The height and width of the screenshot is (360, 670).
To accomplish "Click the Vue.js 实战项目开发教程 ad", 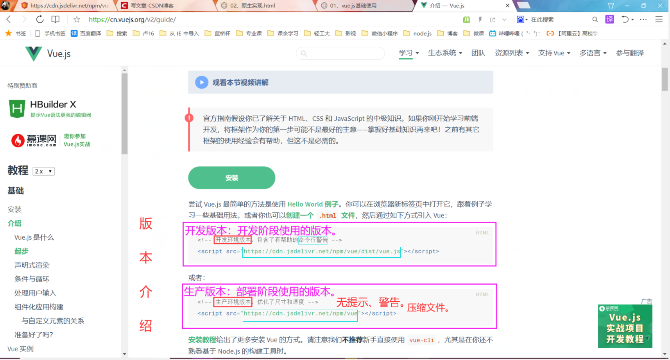I will point(625,326).
